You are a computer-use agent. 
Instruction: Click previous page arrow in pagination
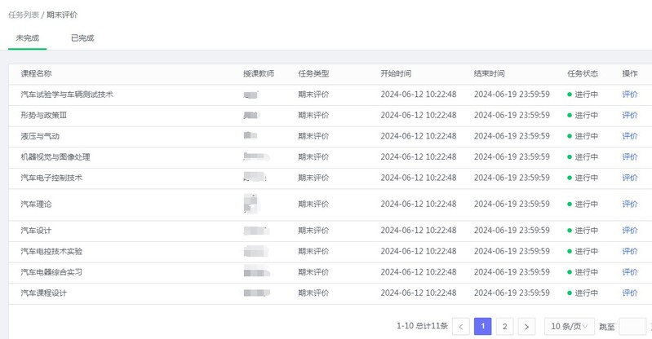(461, 327)
